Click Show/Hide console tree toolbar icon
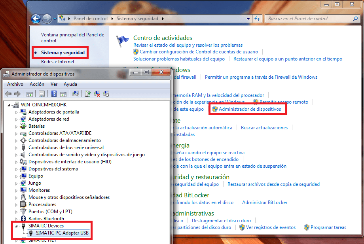 point(30,94)
